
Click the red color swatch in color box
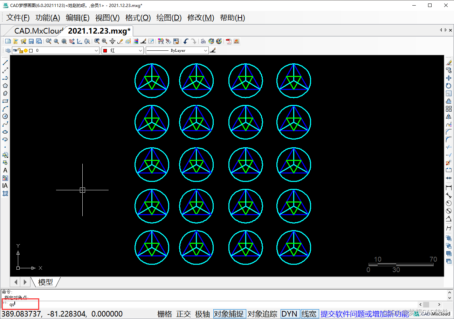click(x=105, y=51)
